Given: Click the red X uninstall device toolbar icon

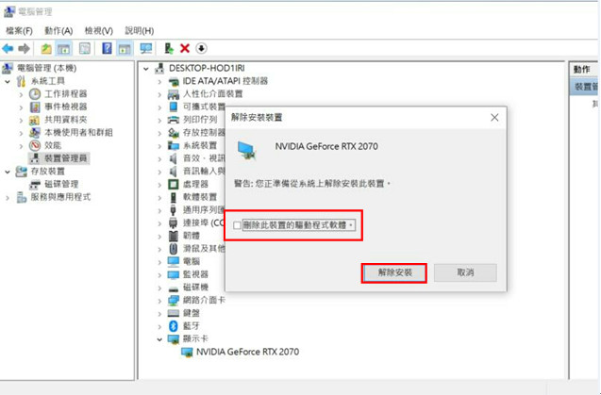Looking at the screenshot, I should pyautogui.click(x=185, y=48).
